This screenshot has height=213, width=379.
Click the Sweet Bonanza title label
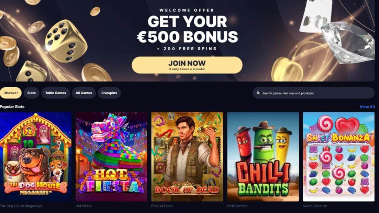pos(315,206)
